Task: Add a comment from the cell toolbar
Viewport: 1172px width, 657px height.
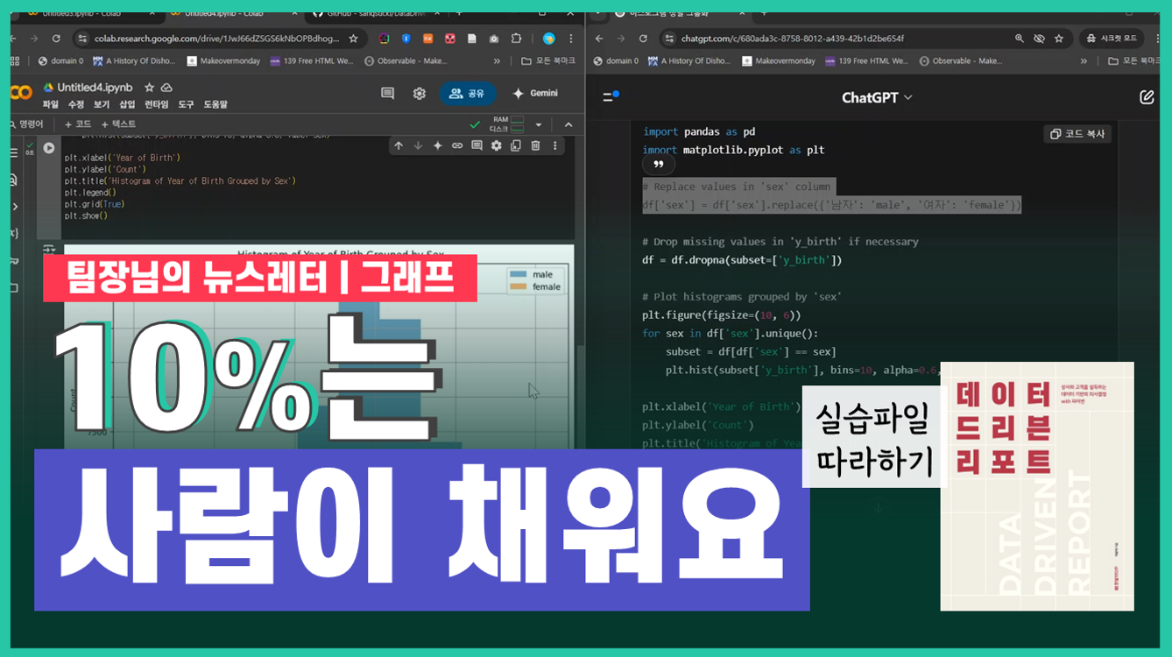Action: [x=477, y=146]
